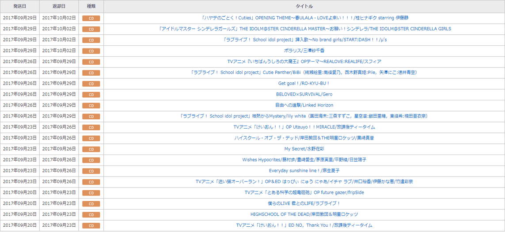
Task: Click the CD badge in the 僕らのLIVE 君とのLIFE row
Action: click(91, 204)
